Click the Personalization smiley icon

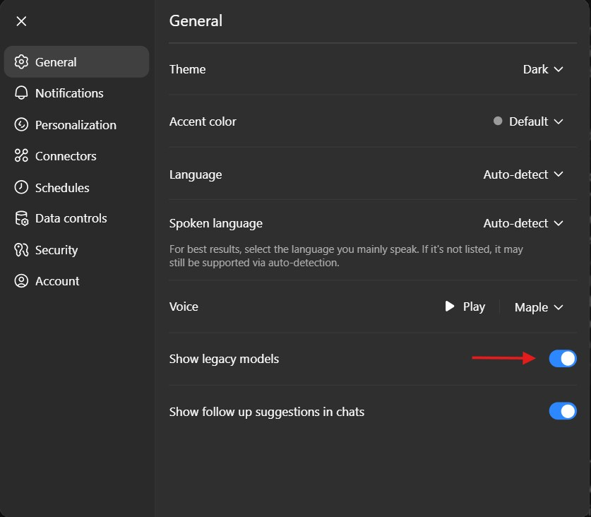coord(20,124)
